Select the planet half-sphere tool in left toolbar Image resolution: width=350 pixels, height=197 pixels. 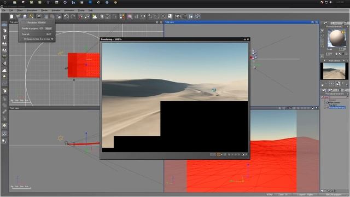(4, 63)
